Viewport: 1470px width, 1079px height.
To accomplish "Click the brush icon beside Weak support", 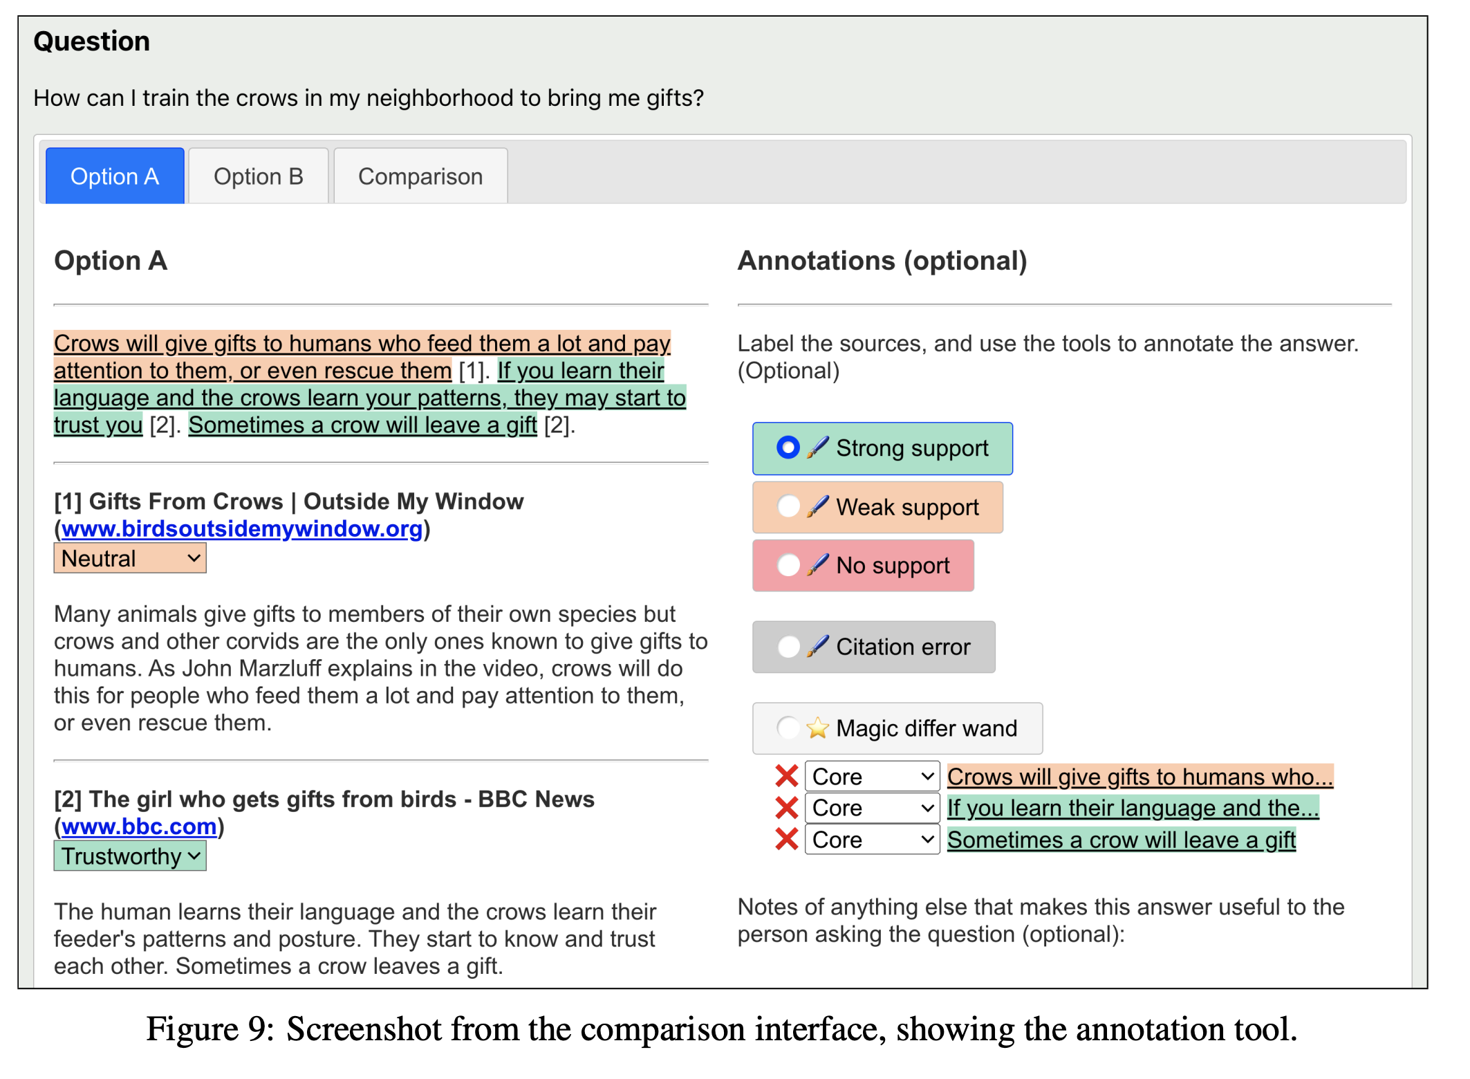I will coord(817,506).
